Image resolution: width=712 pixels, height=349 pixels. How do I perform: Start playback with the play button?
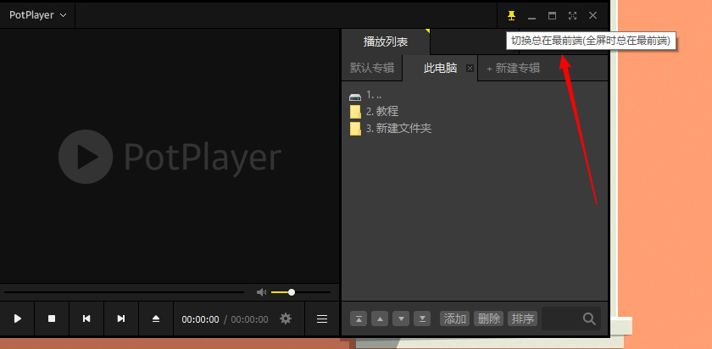17,319
